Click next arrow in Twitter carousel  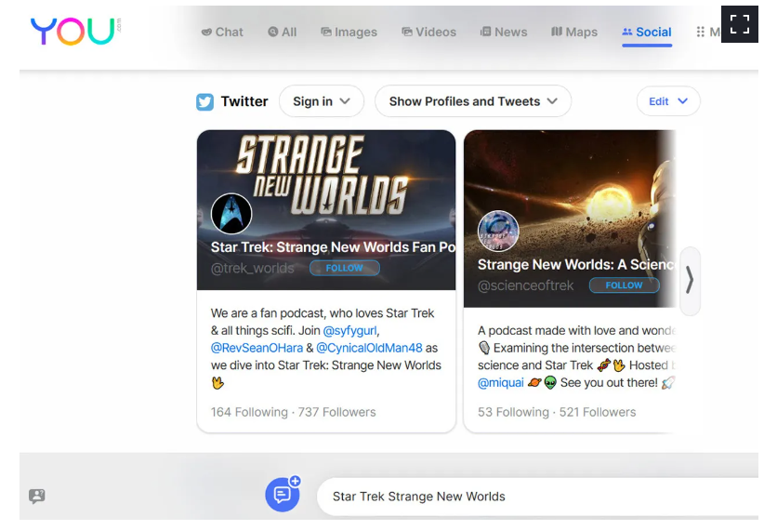[690, 280]
